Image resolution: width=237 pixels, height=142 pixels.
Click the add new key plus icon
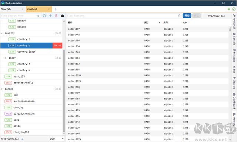pos(50,16)
